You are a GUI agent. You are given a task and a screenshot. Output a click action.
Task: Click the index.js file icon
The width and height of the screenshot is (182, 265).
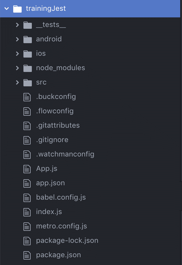coord(27,212)
